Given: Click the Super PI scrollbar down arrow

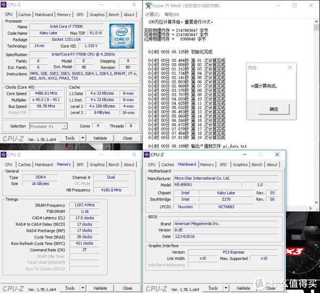Looking at the screenshot, I should point(316,203).
